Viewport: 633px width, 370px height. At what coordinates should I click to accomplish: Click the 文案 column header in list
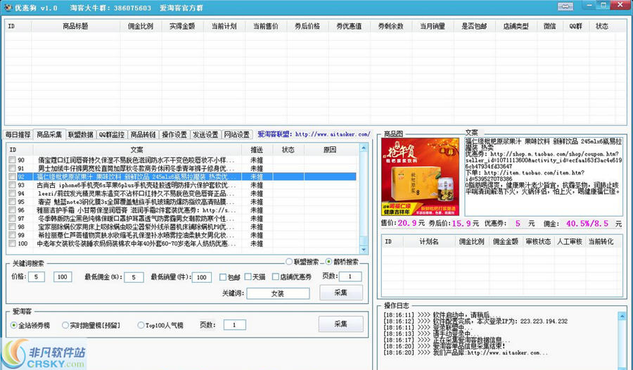136,150
